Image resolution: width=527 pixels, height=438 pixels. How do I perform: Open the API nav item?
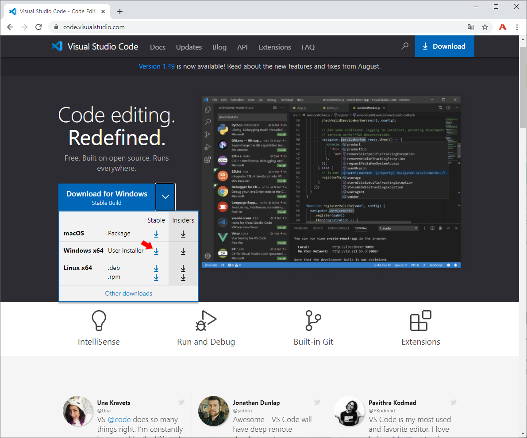pos(242,47)
